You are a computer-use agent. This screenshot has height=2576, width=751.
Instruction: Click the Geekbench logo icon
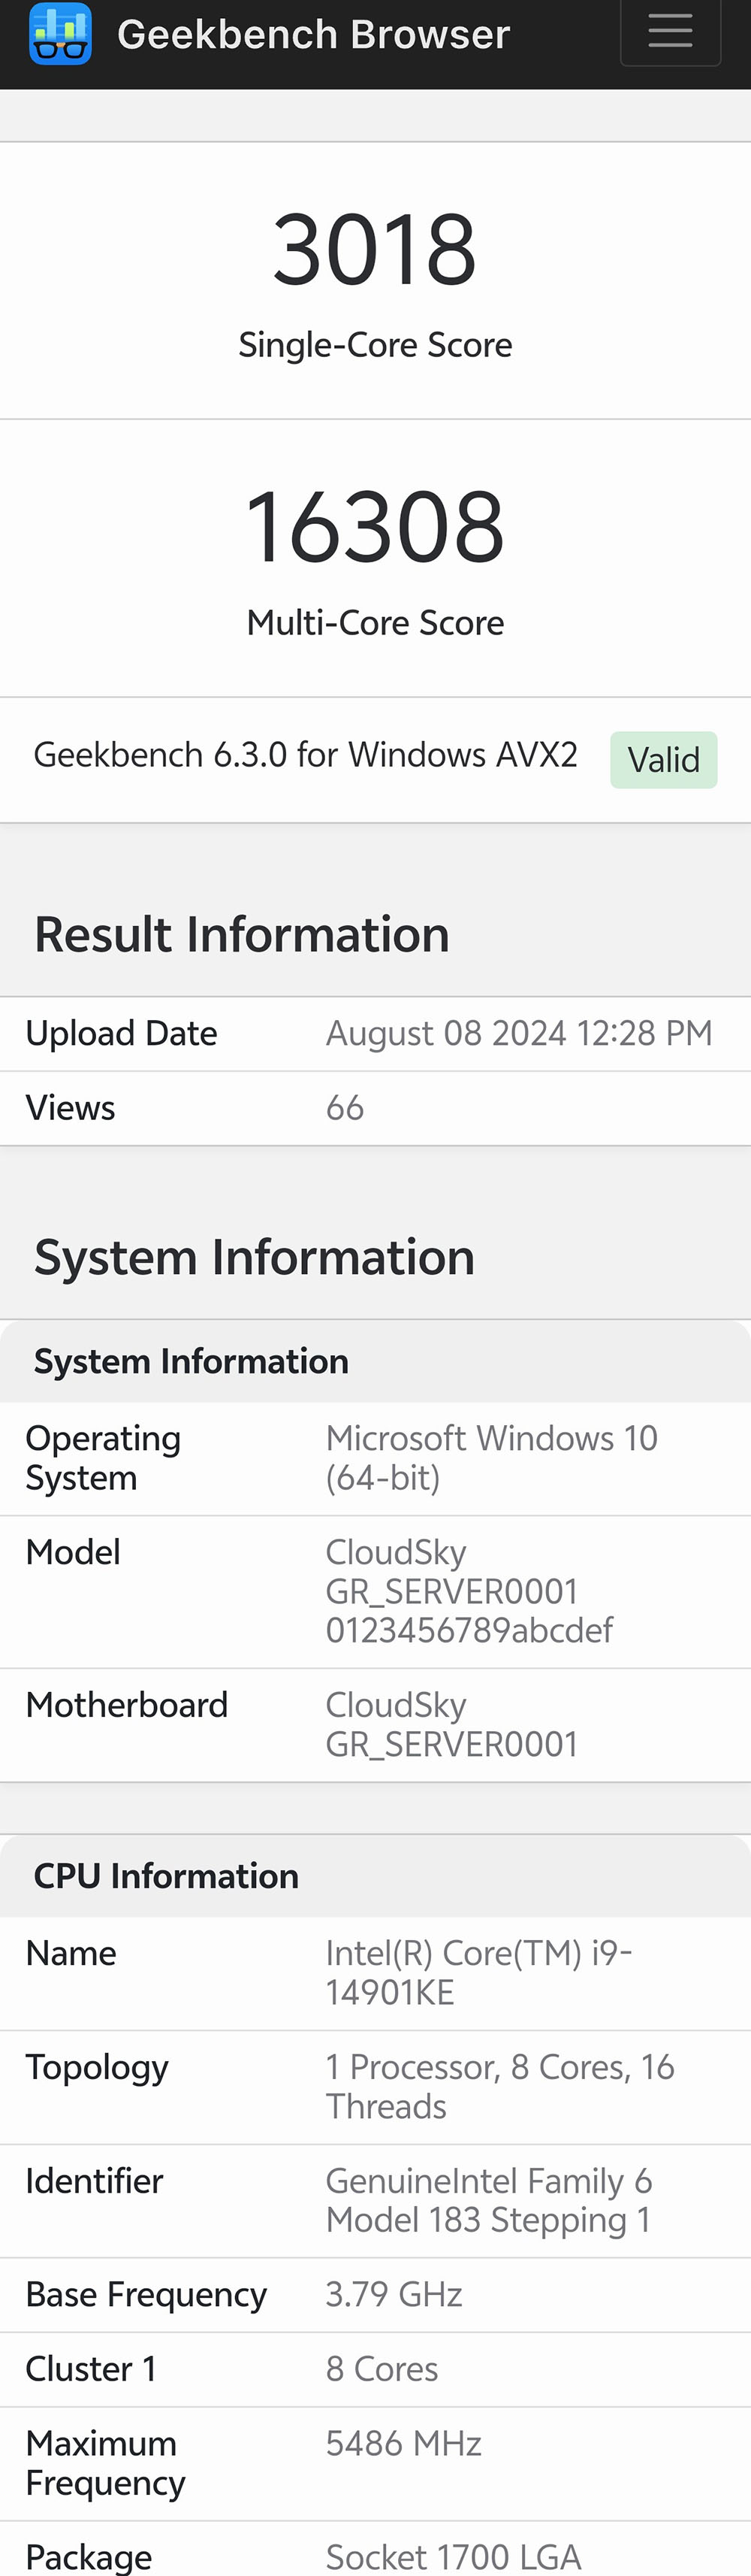click(x=60, y=34)
